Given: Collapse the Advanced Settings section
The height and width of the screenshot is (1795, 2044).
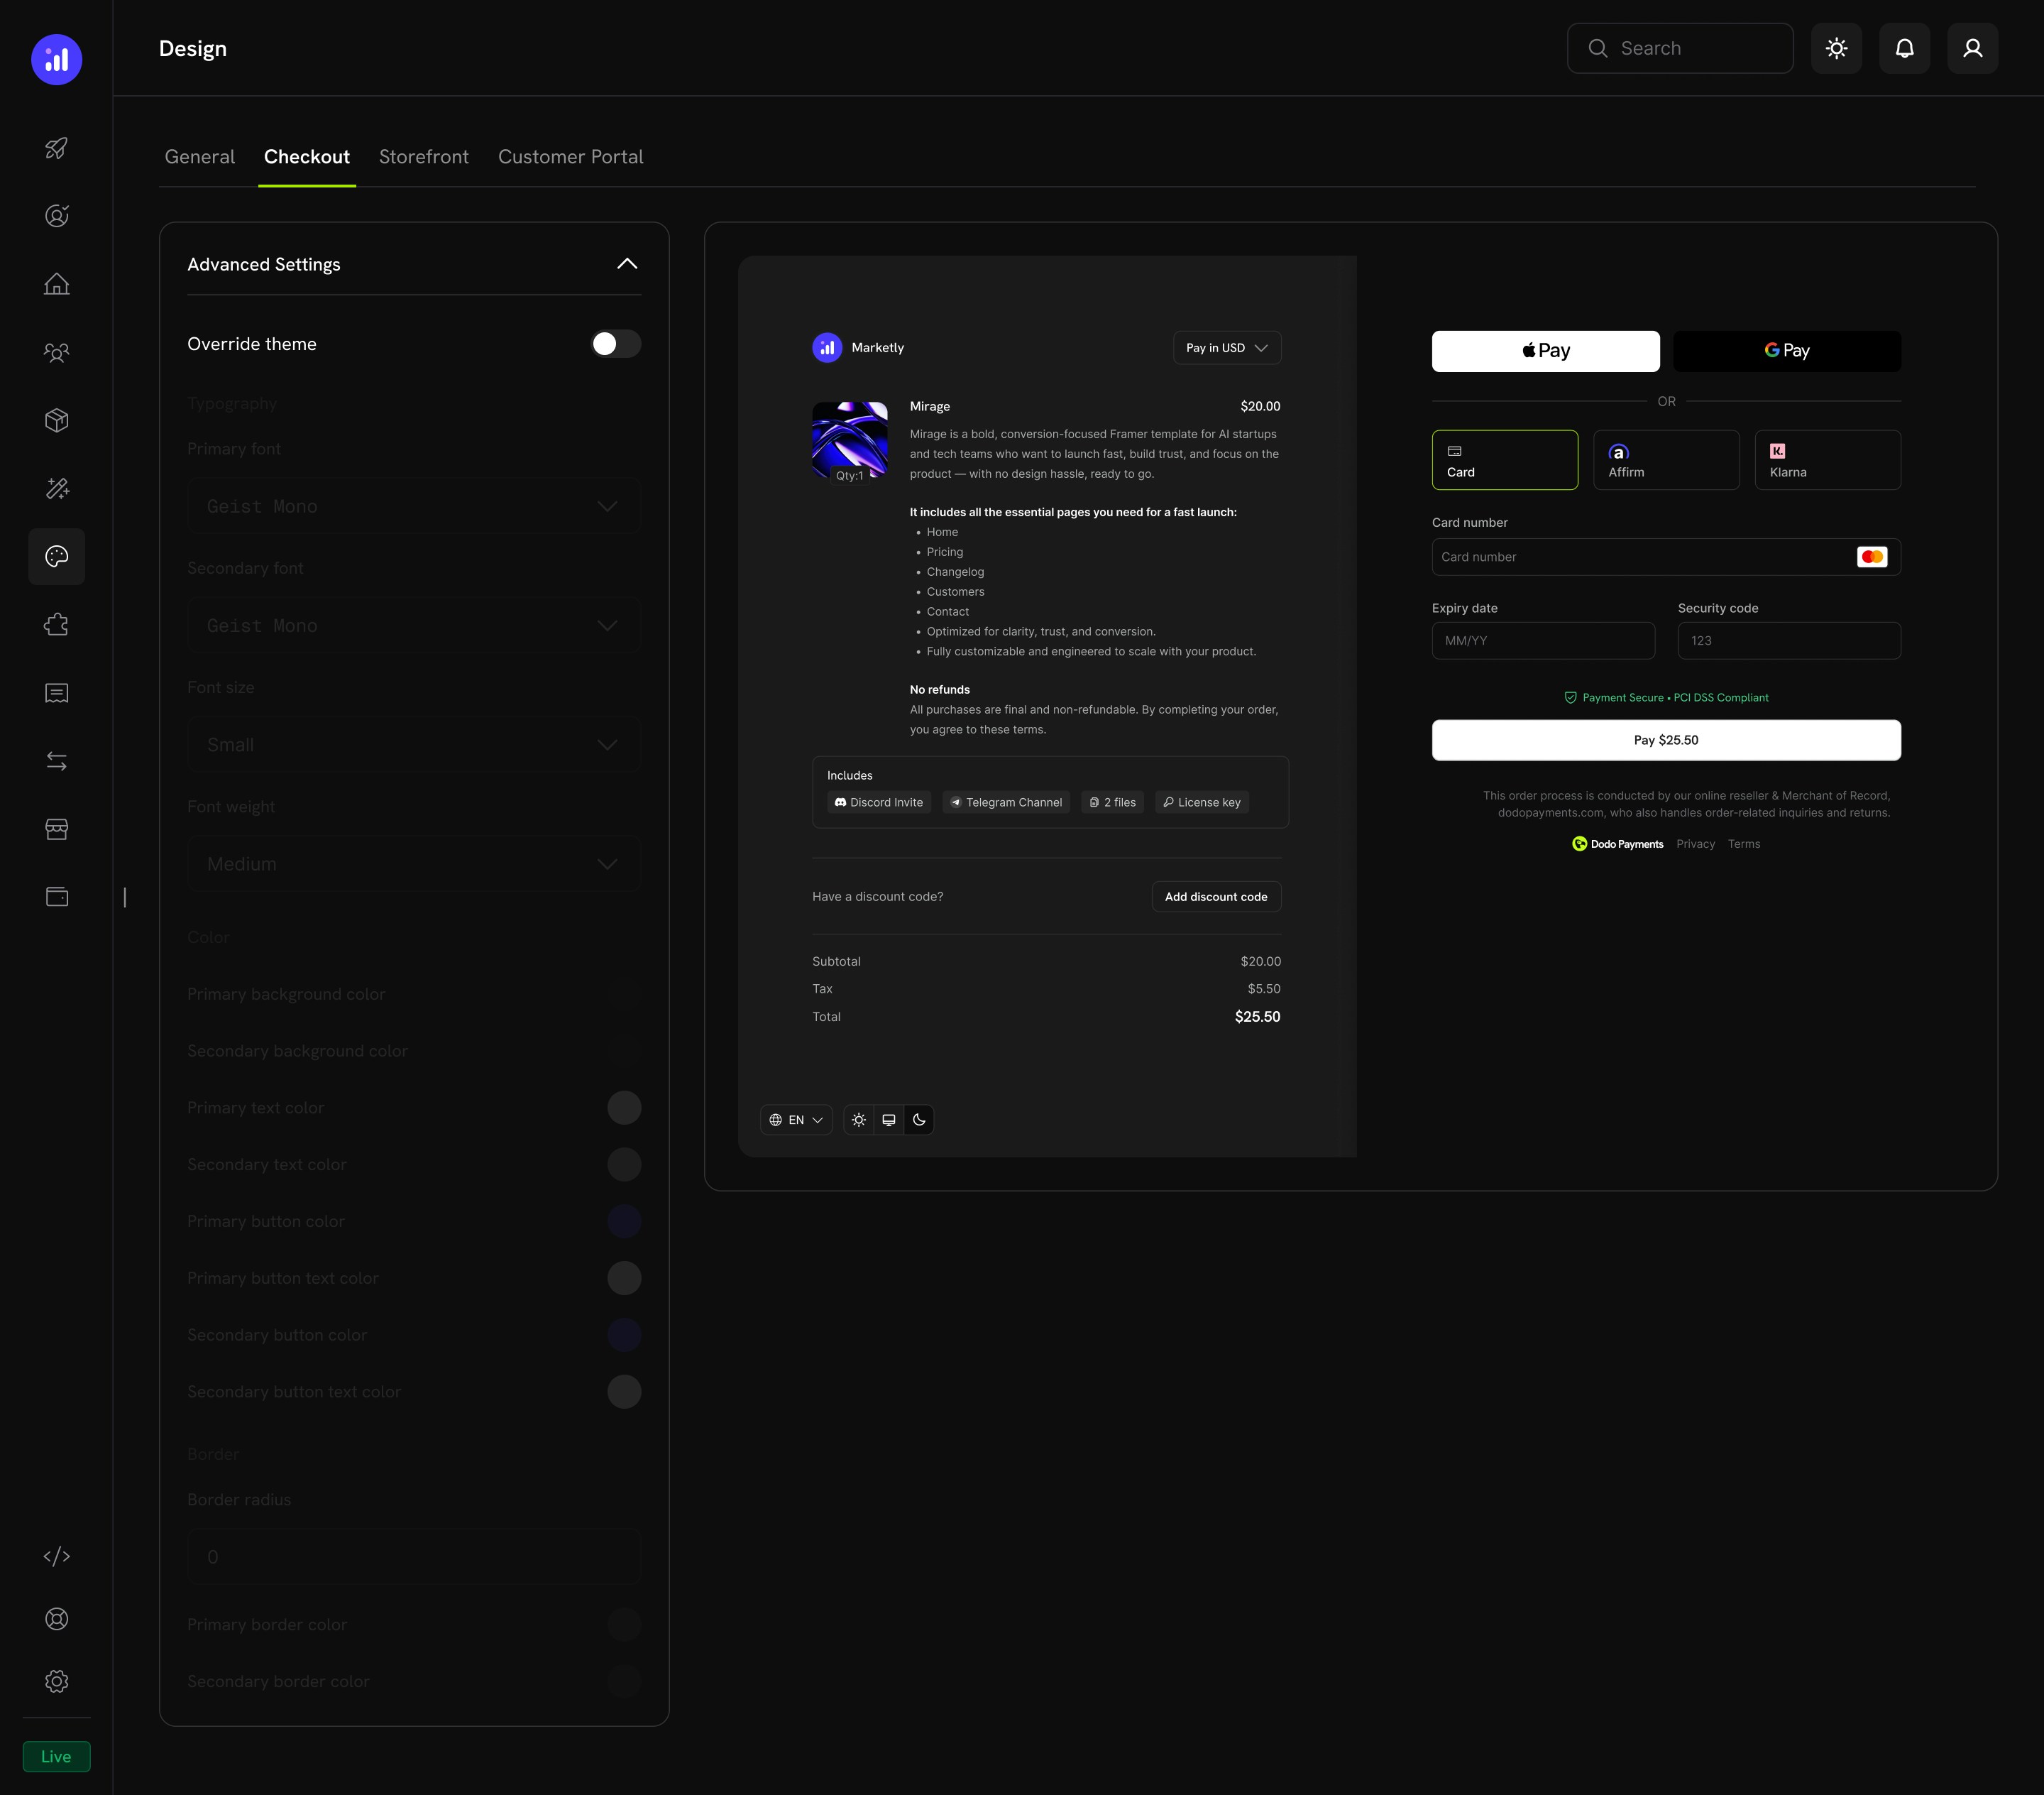Looking at the screenshot, I should coord(627,263).
